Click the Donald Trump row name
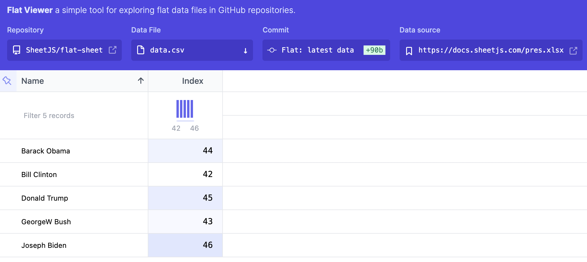587x262 pixels. tap(45, 198)
